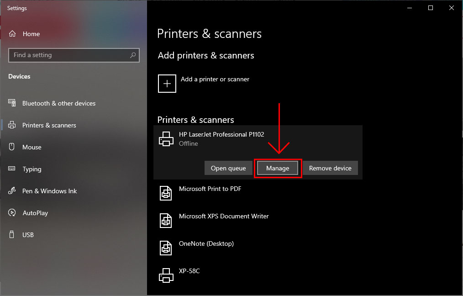Image resolution: width=463 pixels, height=296 pixels.
Task: Click the Mouse icon in sidebar
Action: [x=12, y=147]
